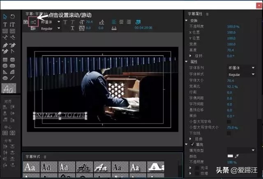The width and height of the screenshot is (263, 179).
Task: Select the Line tool
Action: point(12,78)
